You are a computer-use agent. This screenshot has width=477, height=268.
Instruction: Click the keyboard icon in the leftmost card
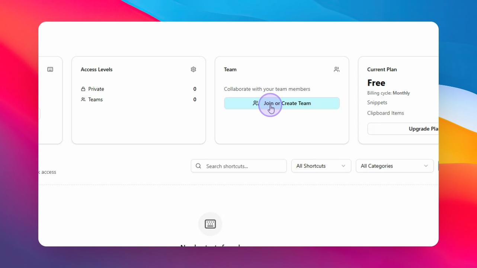point(50,70)
